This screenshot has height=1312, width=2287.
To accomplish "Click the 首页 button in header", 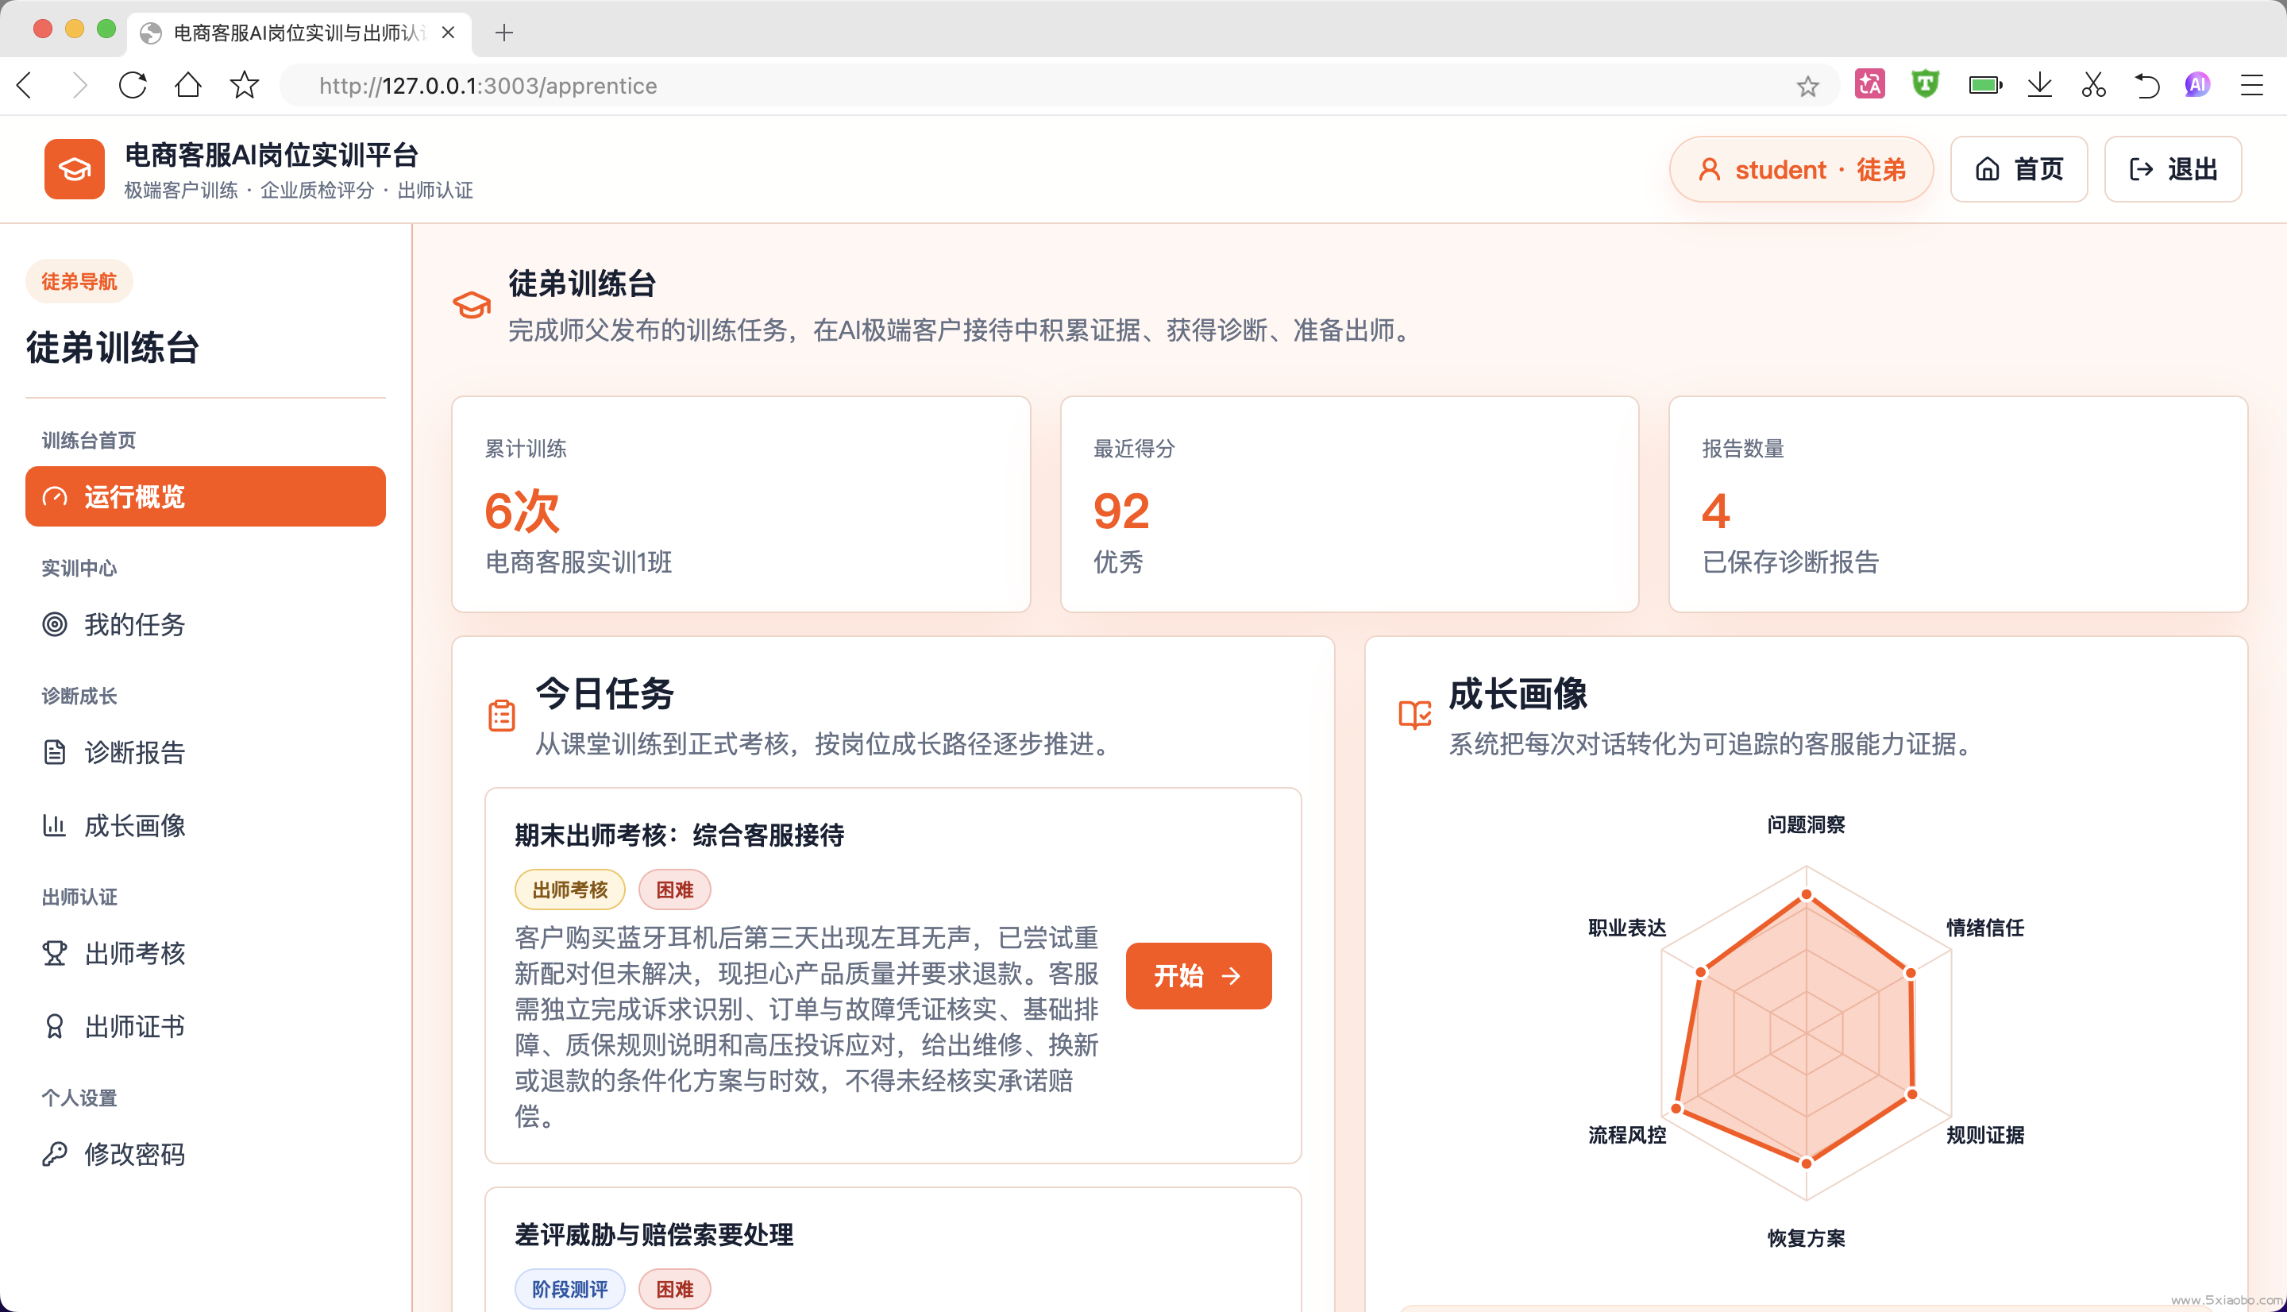I will click(x=2019, y=169).
